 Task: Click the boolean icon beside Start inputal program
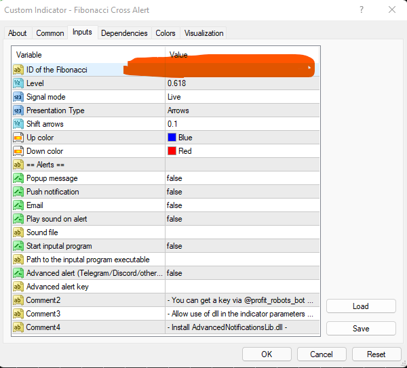click(18, 246)
